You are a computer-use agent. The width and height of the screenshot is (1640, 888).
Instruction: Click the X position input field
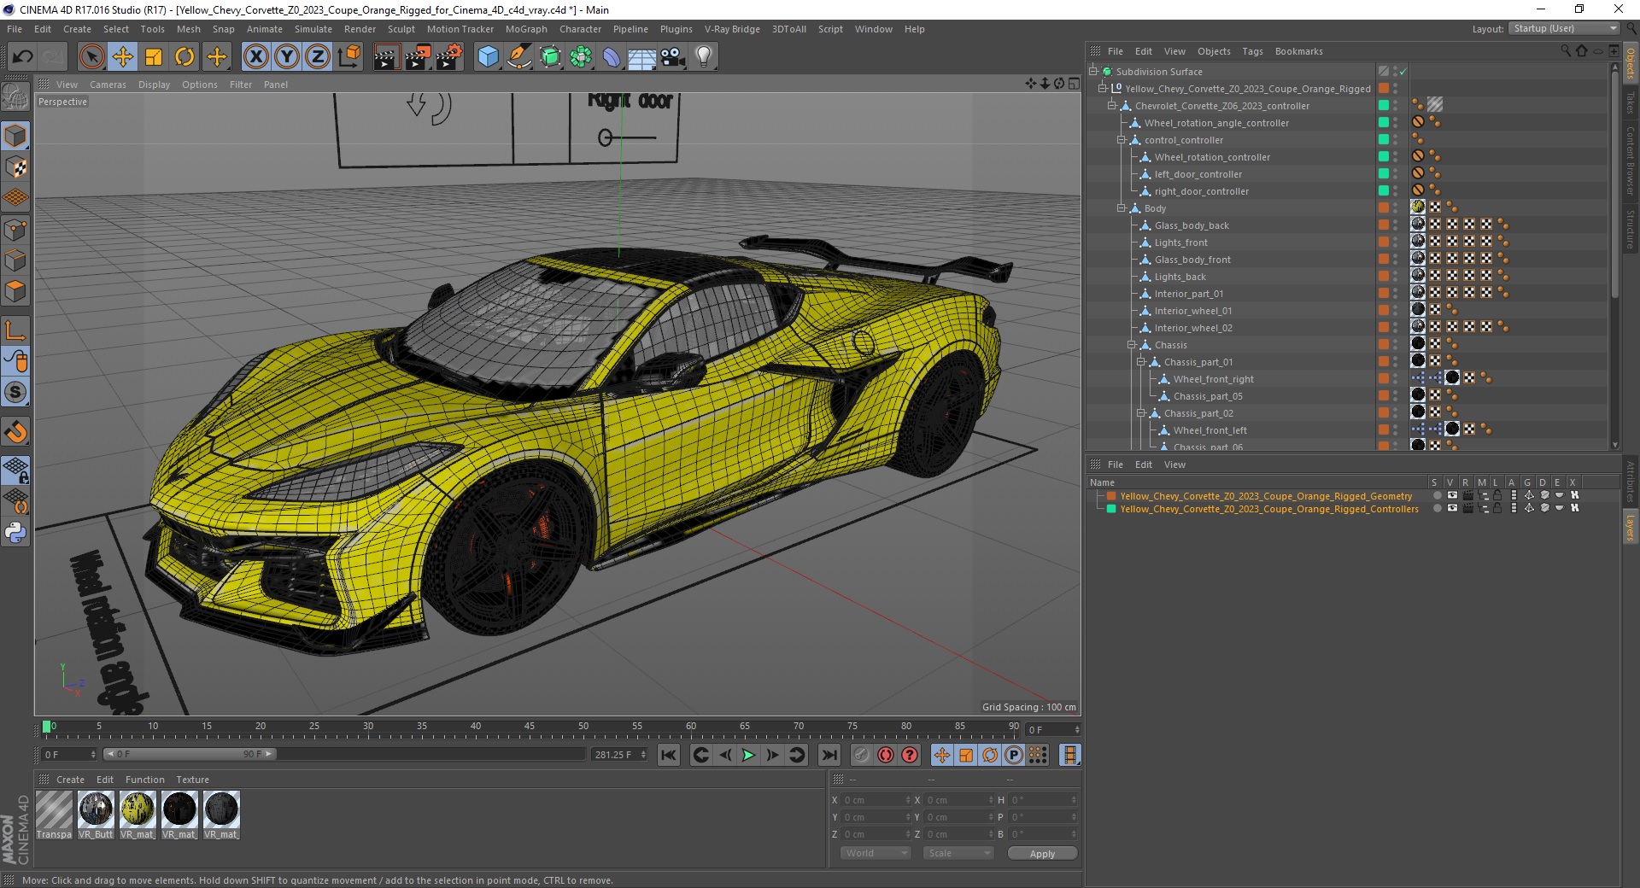pyautogui.click(x=875, y=800)
